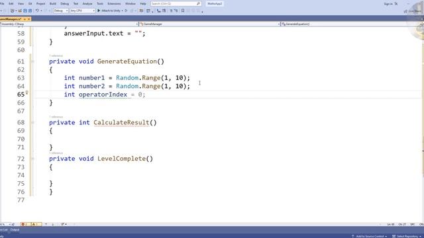Open the Help menu

pos(143,4)
